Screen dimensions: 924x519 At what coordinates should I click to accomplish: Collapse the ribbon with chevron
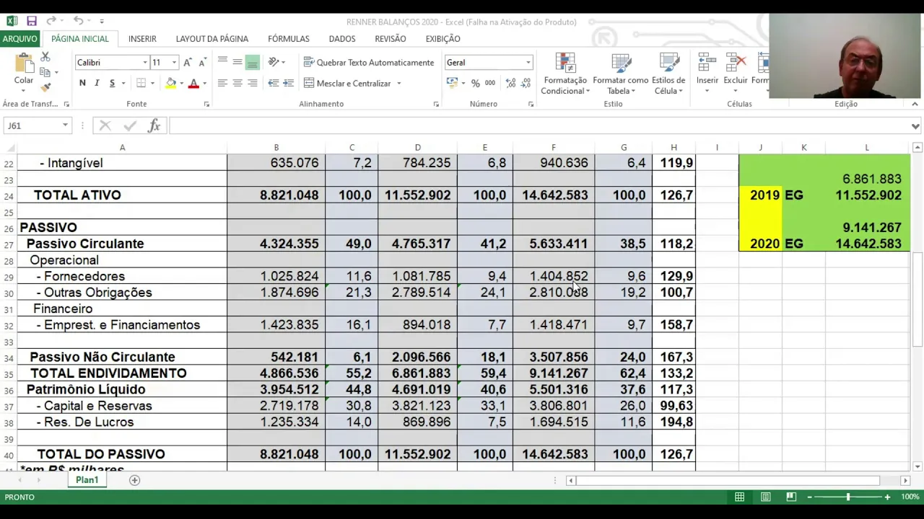915,104
